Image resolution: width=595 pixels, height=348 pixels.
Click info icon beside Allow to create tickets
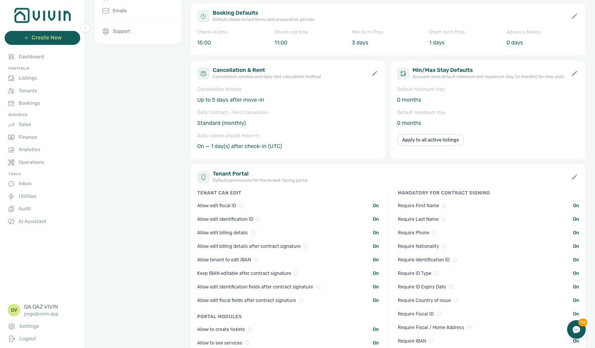point(250,329)
